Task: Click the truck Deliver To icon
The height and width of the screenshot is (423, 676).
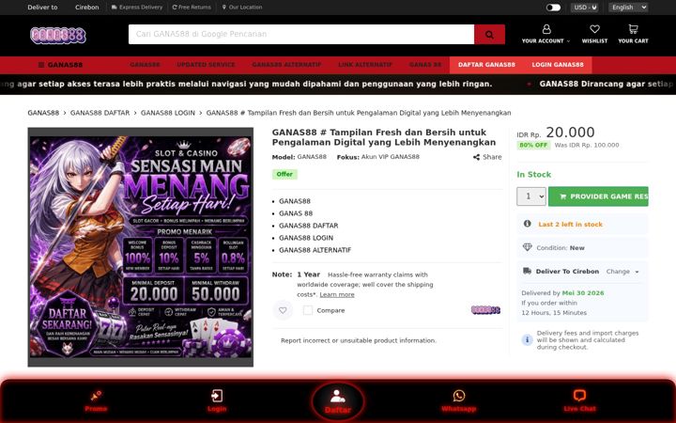Action: (x=527, y=271)
